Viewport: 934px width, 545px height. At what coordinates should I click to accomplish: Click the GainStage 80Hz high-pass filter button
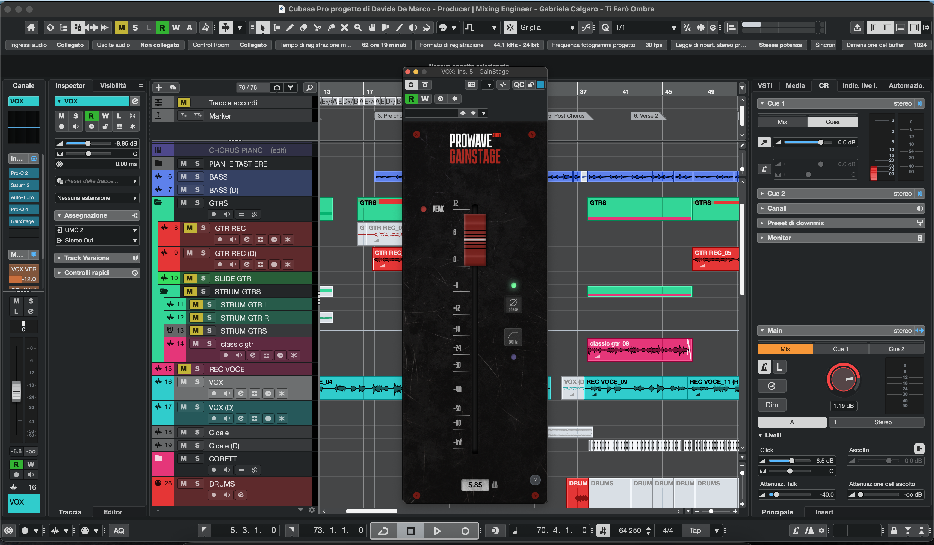(513, 337)
